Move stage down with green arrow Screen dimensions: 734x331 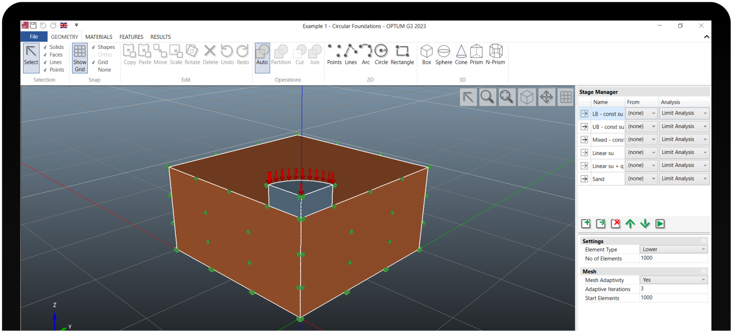click(x=645, y=224)
